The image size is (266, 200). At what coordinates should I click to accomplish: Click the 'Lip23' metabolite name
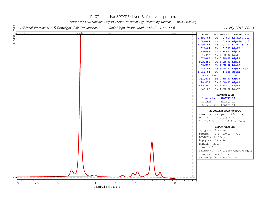[236, 62]
